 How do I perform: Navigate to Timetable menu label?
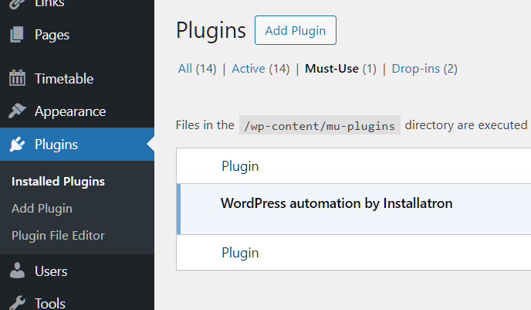coord(64,79)
